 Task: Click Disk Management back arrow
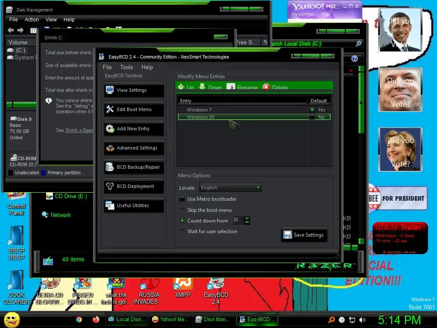(x=11, y=30)
